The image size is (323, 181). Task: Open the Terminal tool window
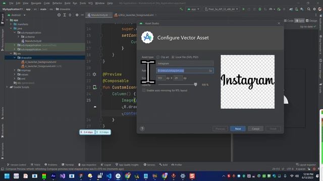tap(68, 164)
